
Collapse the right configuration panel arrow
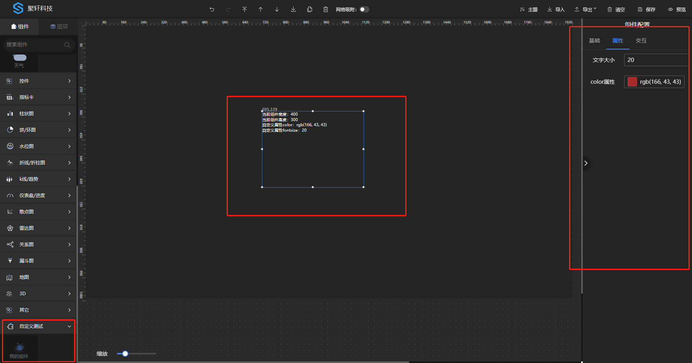coord(586,163)
